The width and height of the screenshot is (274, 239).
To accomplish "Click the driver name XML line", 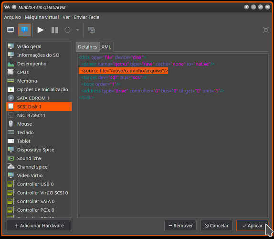I will click(148, 64).
